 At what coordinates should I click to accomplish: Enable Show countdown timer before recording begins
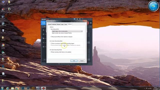51,43
